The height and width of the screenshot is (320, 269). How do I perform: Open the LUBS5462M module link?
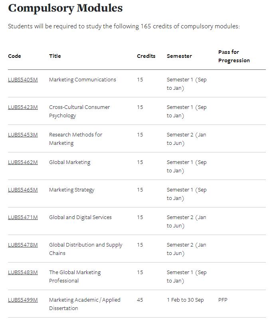tap(23, 162)
